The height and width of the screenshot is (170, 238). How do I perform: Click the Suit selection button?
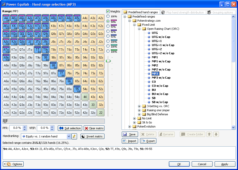[70, 128]
